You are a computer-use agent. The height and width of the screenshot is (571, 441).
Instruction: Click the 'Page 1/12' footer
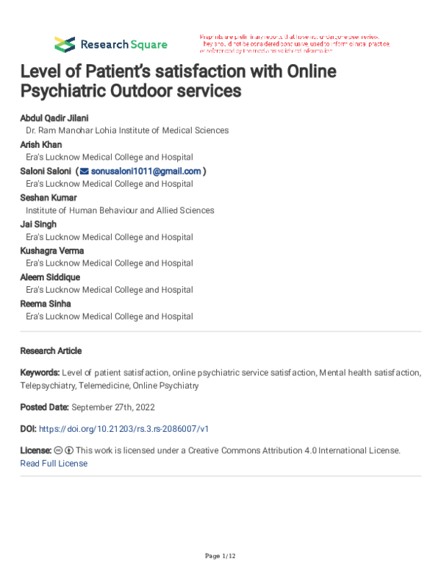point(220,556)
